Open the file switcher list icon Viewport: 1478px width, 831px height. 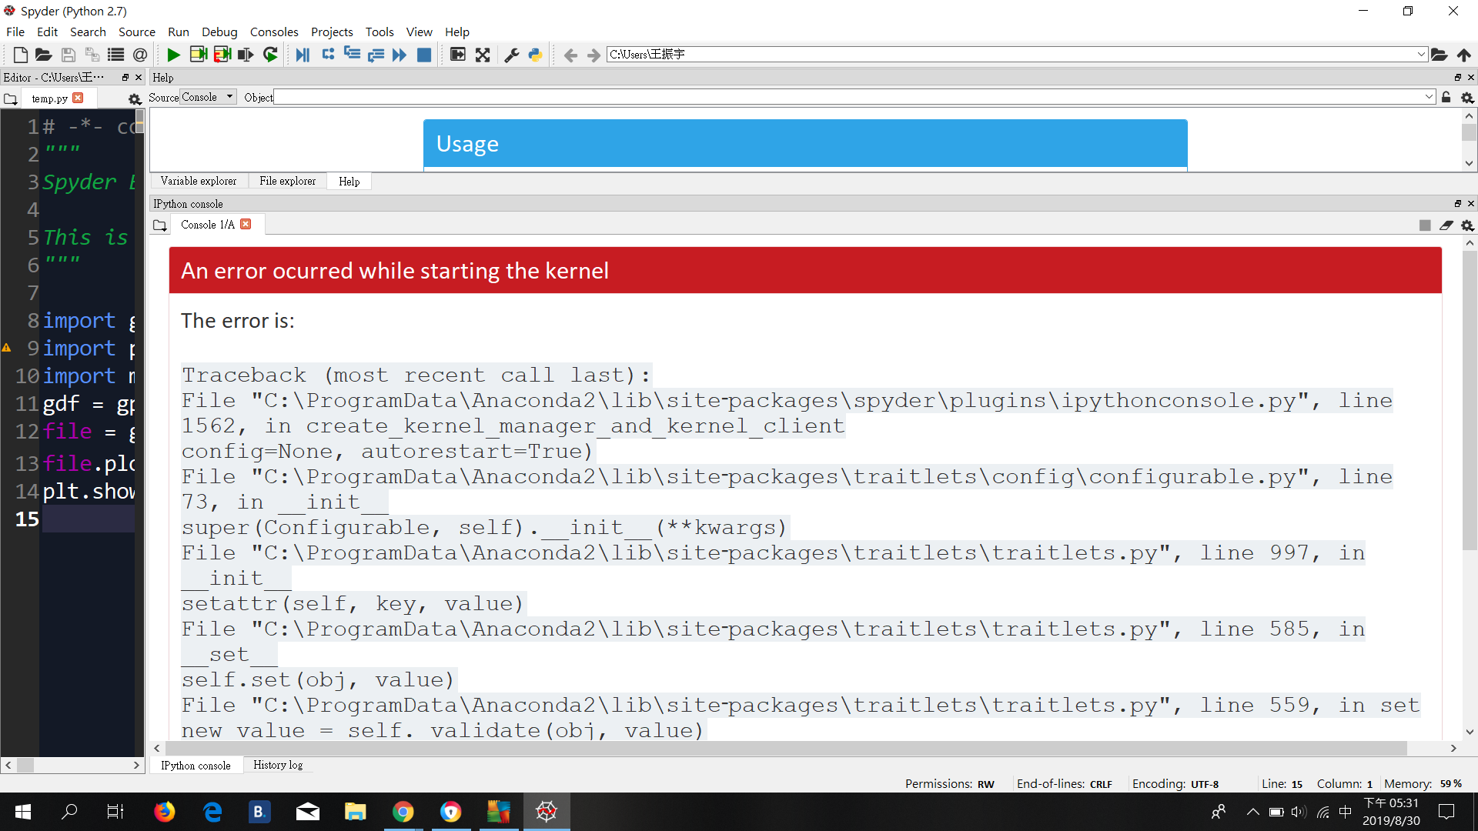[116, 55]
